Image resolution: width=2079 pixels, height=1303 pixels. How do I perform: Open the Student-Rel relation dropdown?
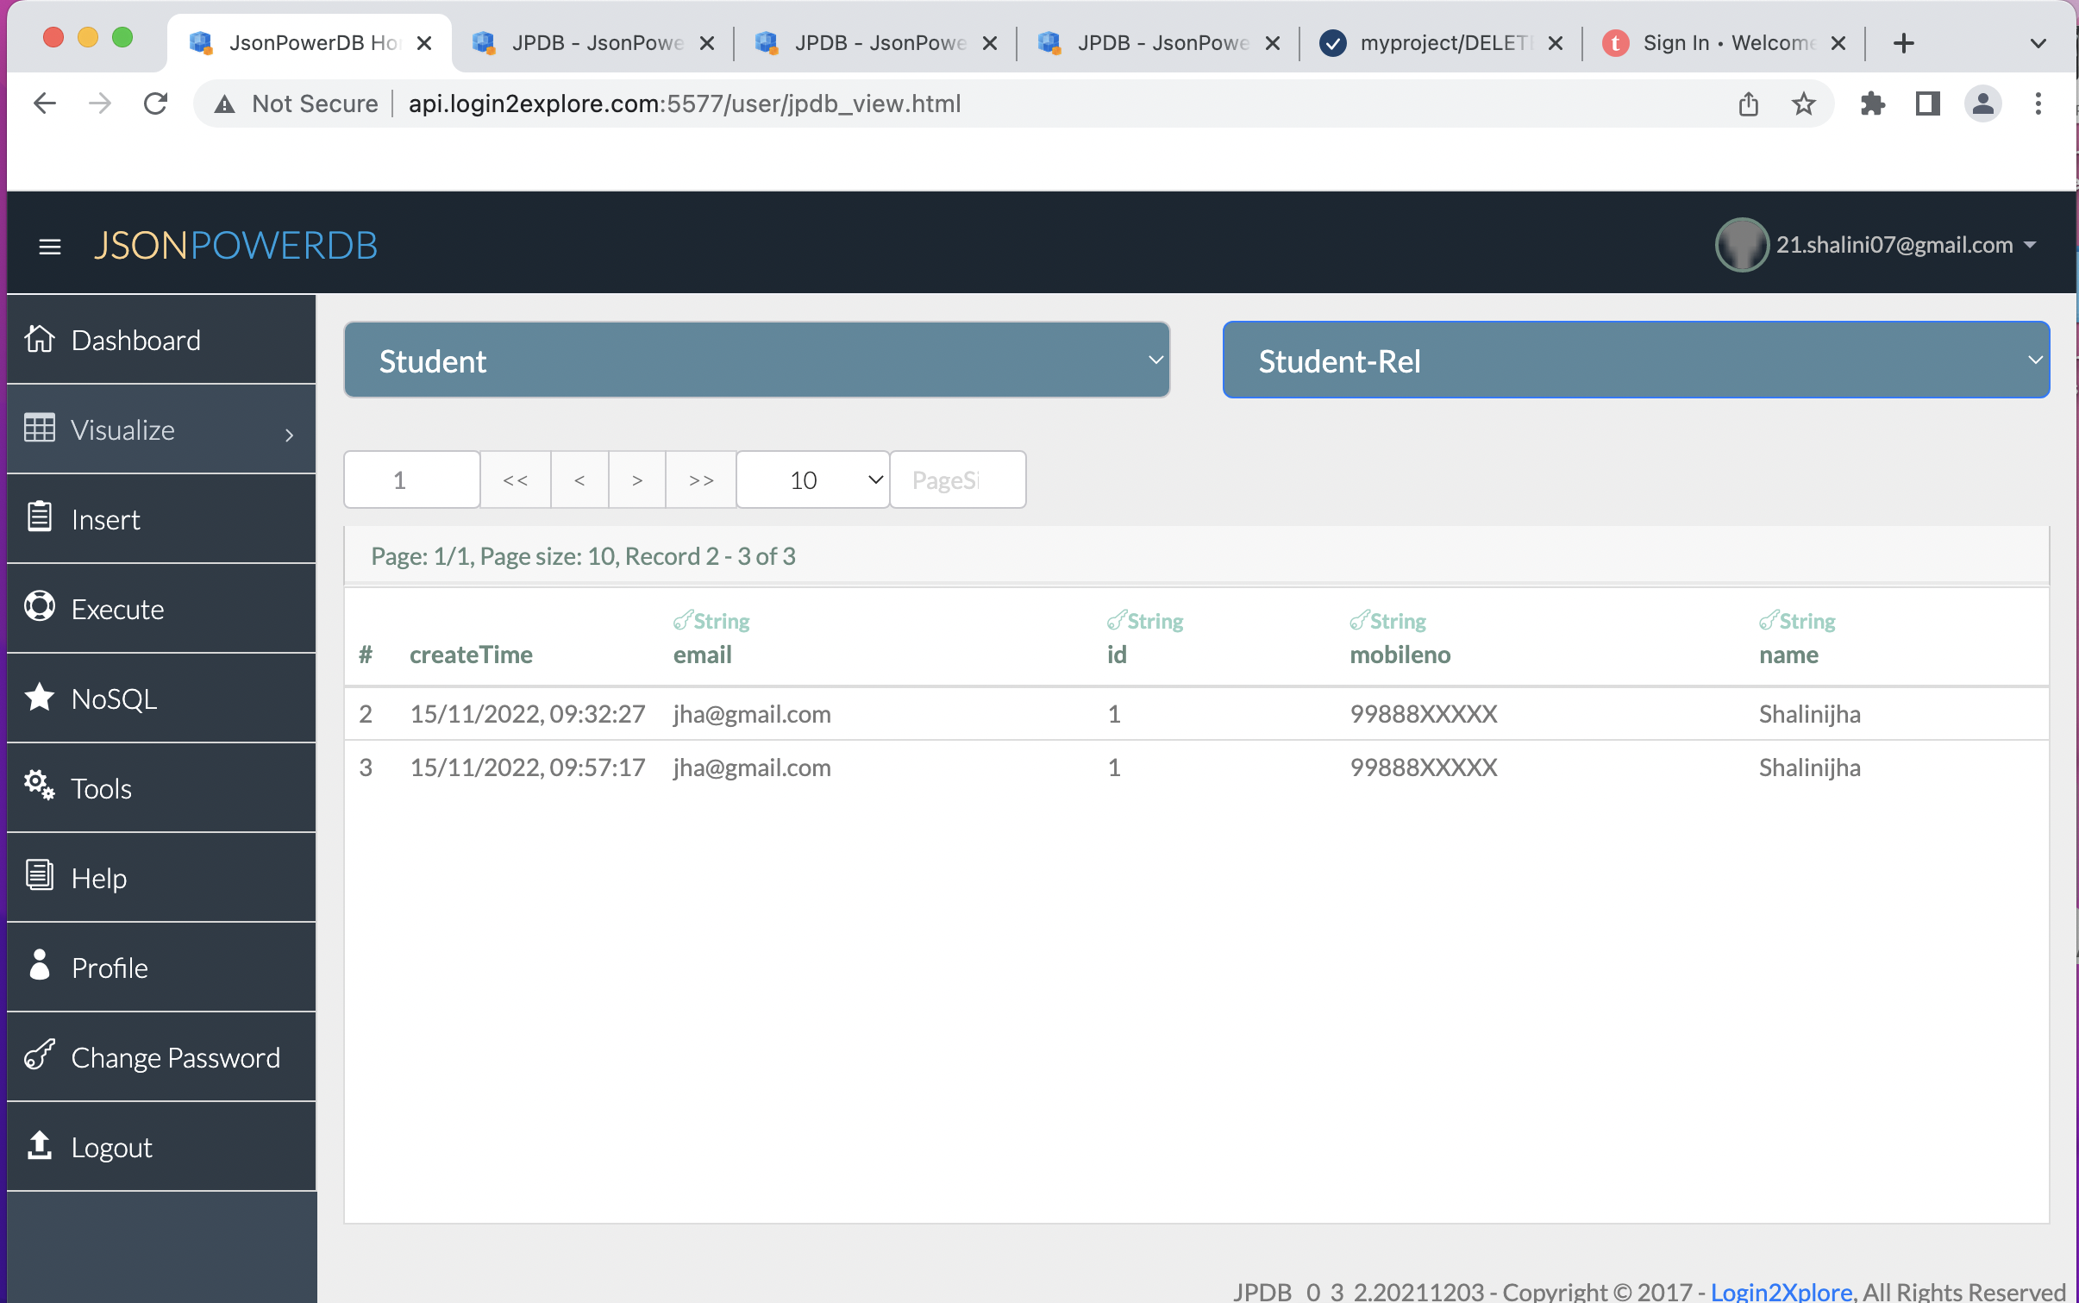coord(1635,360)
